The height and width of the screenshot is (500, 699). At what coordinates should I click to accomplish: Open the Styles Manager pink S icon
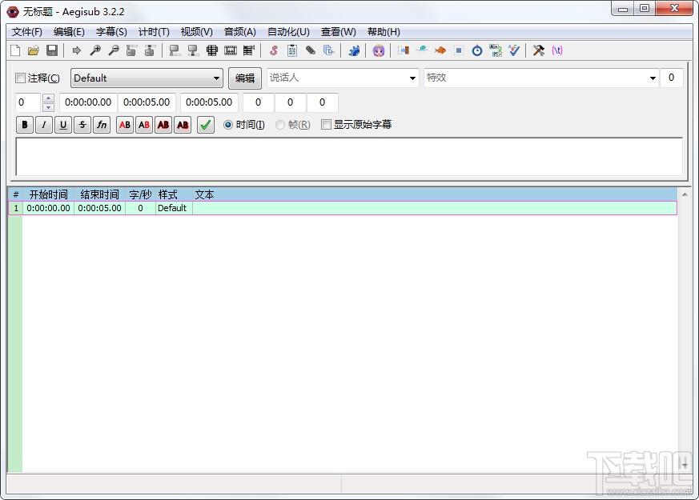274,50
